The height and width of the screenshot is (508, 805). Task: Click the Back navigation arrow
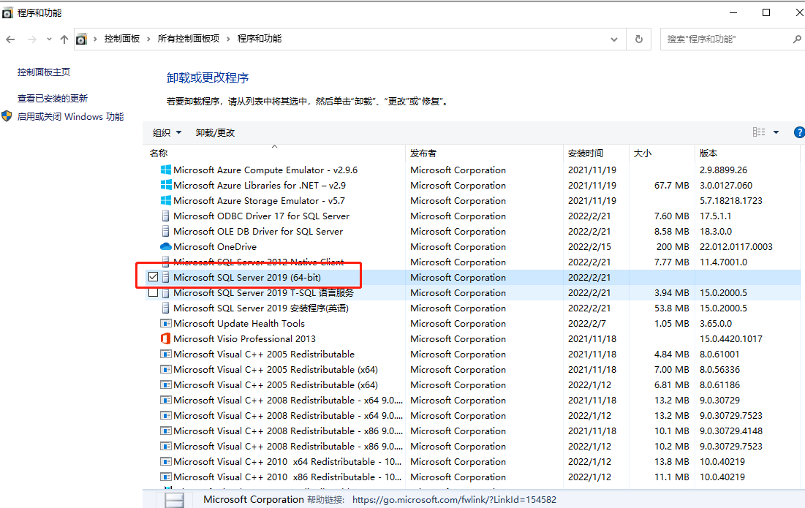click(x=10, y=39)
